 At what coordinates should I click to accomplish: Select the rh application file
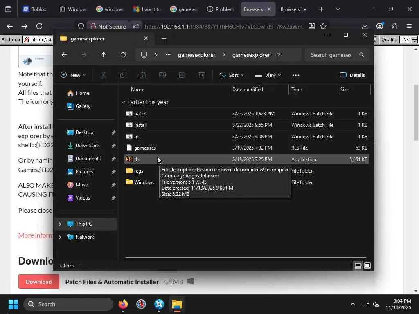tap(246, 159)
